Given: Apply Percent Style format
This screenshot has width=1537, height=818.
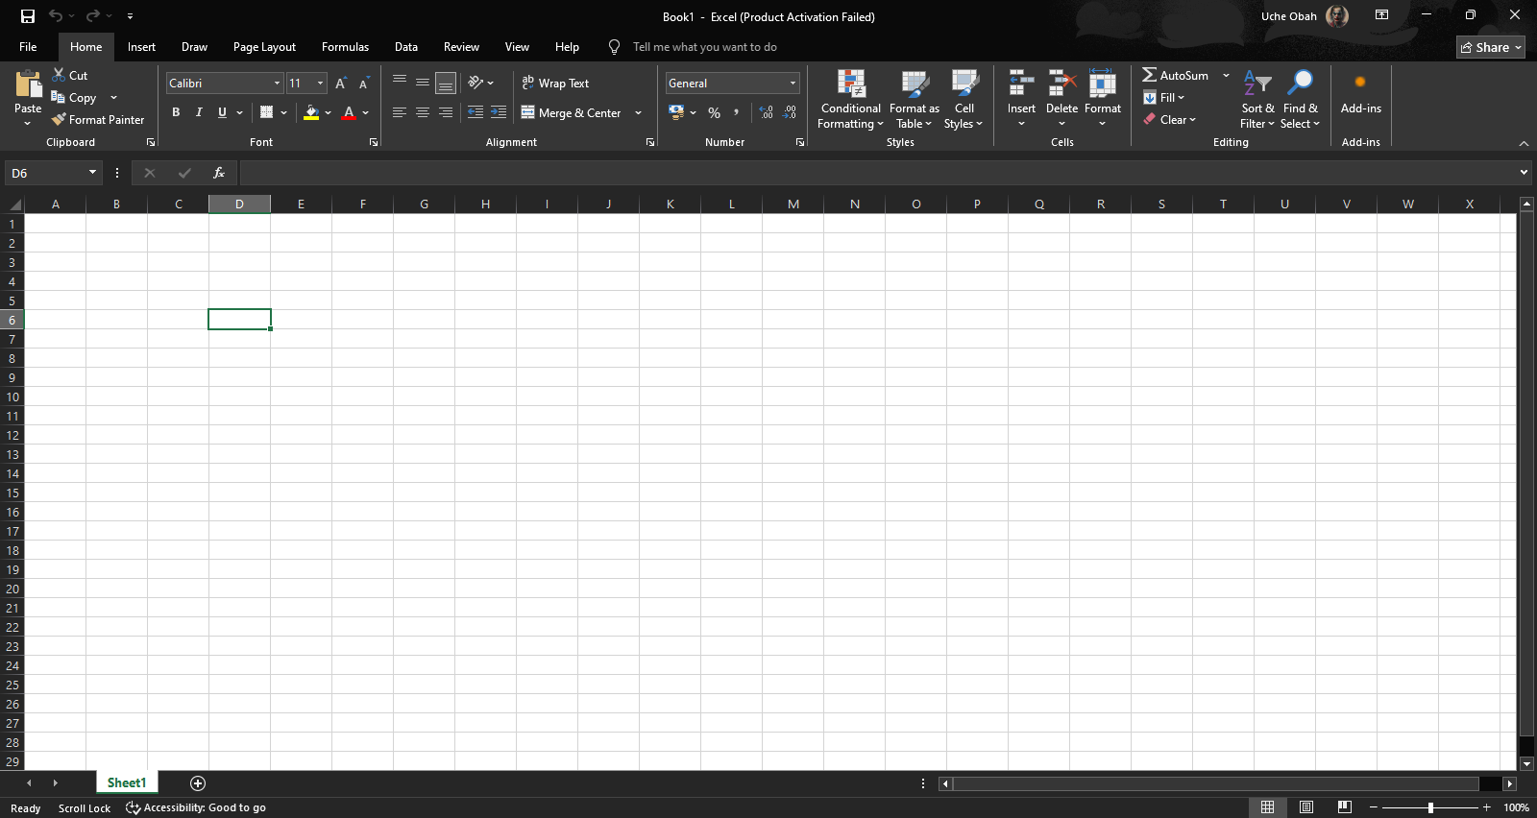Looking at the screenshot, I should (714, 112).
